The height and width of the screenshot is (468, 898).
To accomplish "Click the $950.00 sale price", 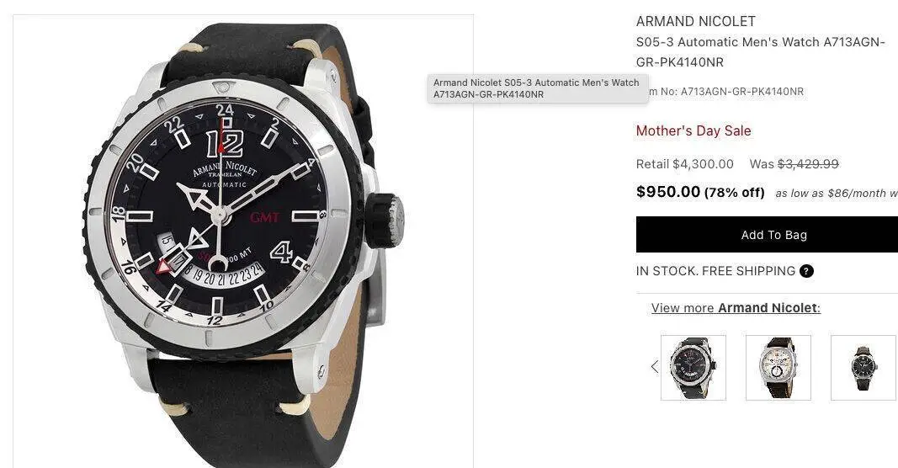I will coord(668,192).
